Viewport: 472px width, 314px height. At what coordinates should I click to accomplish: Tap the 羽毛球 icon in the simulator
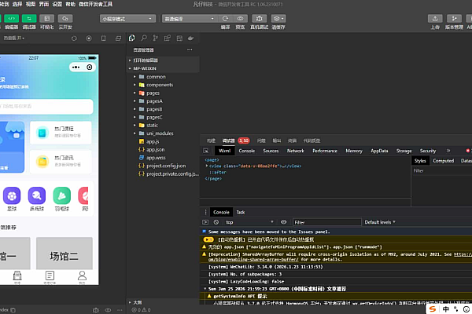[60, 196]
